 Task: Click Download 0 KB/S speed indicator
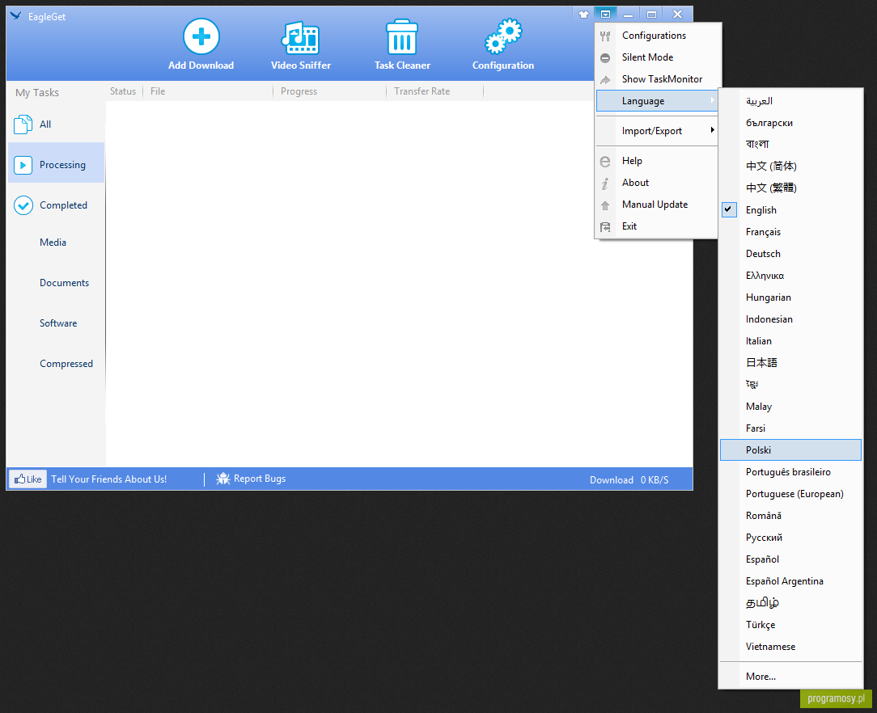coord(629,479)
